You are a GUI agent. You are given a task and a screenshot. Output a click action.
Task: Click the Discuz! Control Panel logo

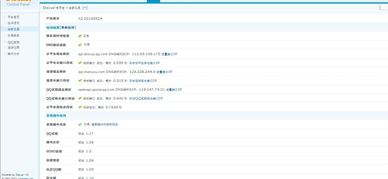(x=19, y=3)
